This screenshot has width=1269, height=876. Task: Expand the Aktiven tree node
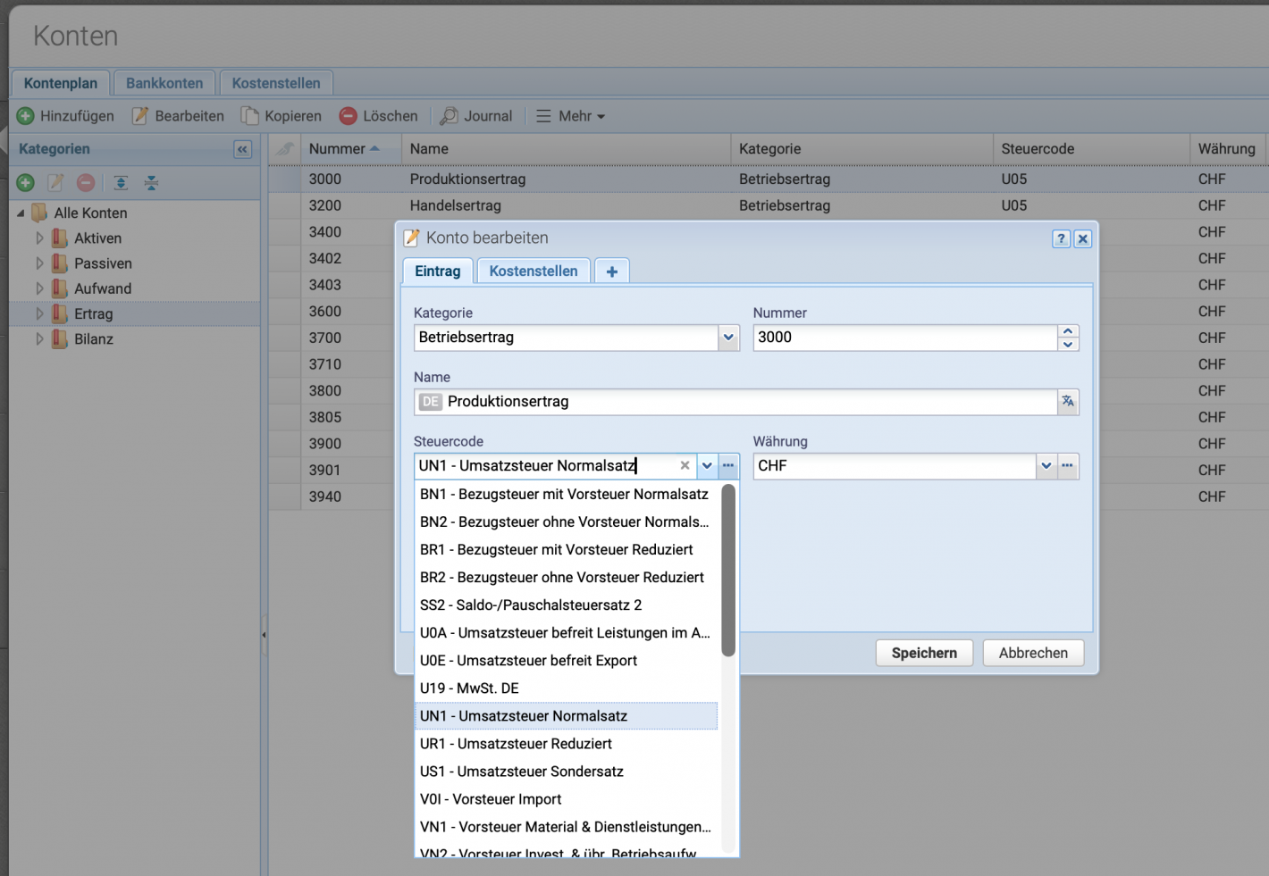click(x=39, y=238)
